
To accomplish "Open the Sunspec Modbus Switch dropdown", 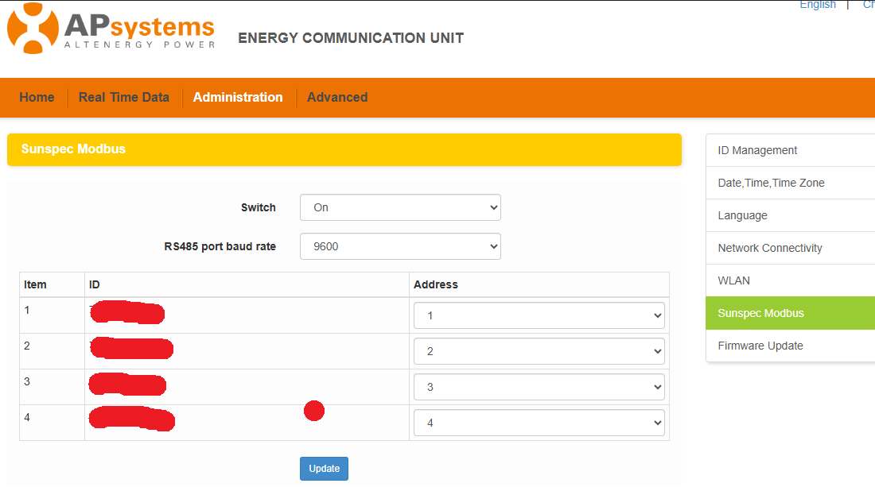I will [400, 207].
